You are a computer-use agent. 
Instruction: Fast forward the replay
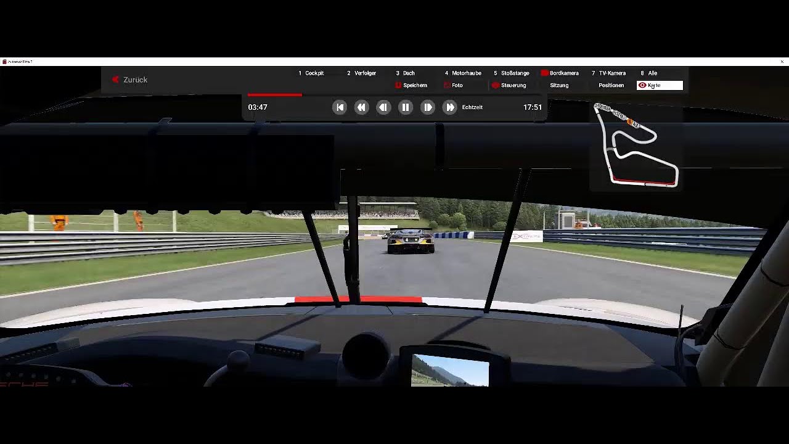click(x=450, y=107)
